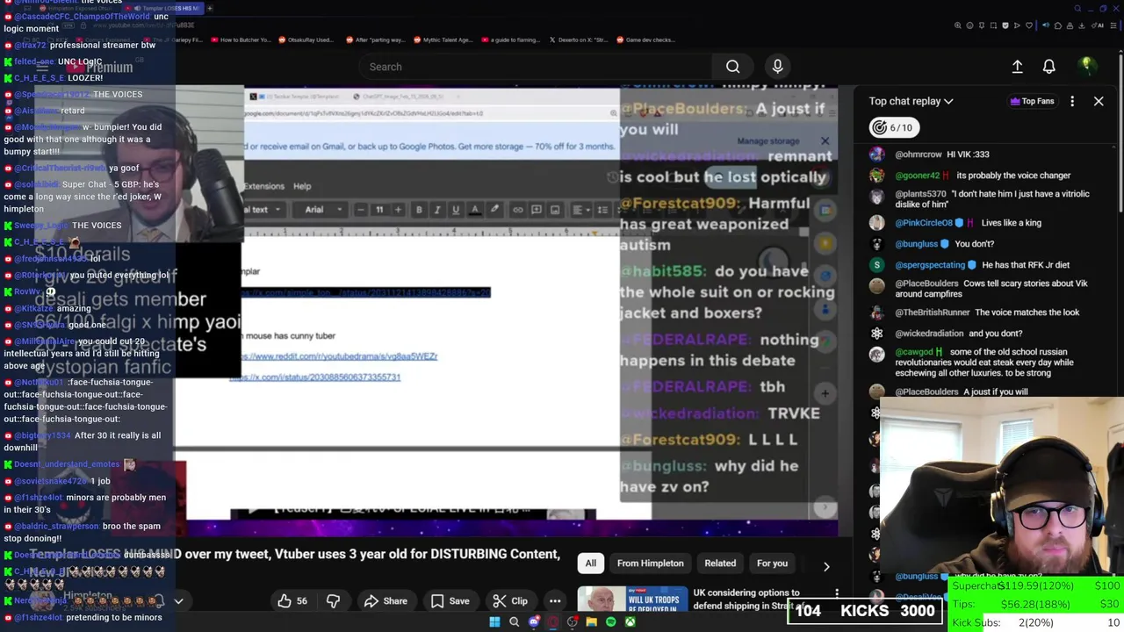Focus the YouTube search field
This screenshot has height=632, width=1124.
click(x=536, y=67)
